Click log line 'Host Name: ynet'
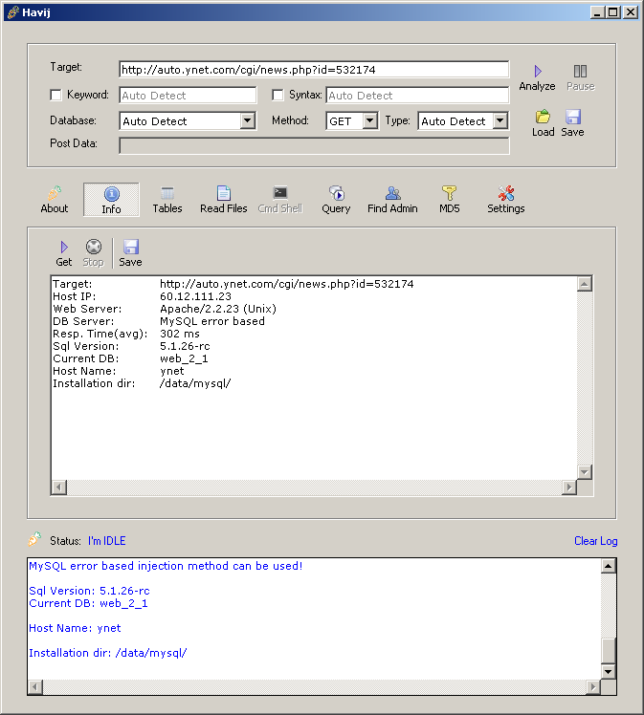Viewport: 644px width, 715px height. [75, 628]
